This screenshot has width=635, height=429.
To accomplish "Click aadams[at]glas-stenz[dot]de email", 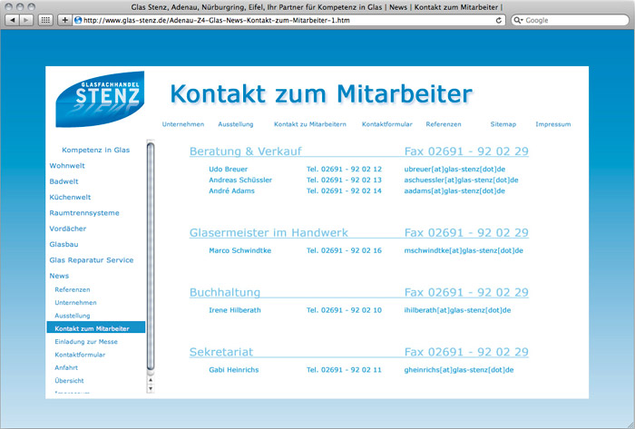I will tap(454, 191).
